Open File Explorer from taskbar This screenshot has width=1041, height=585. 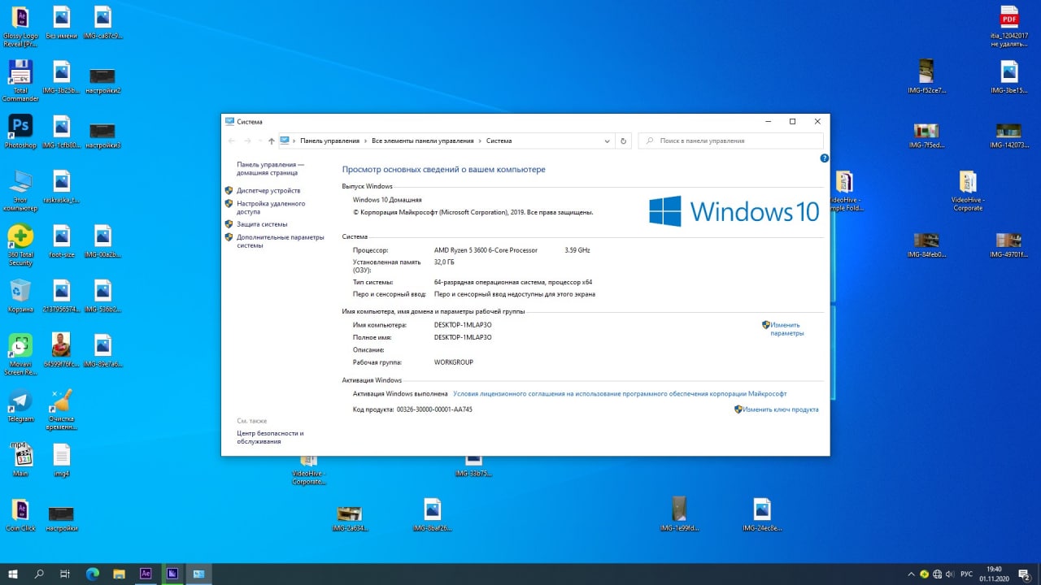click(119, 574)
